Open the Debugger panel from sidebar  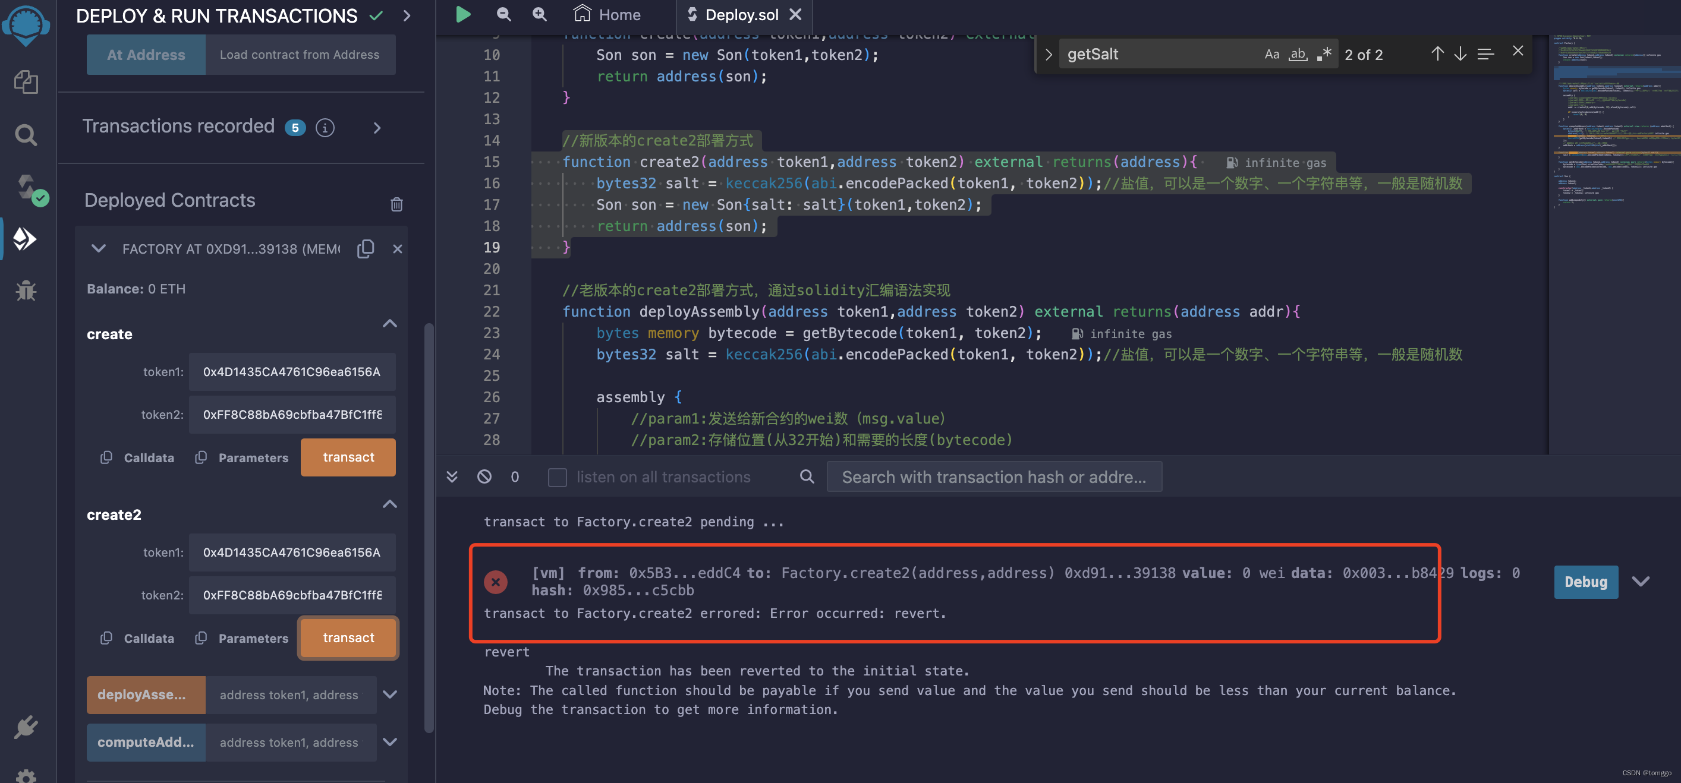(x=26, y=291)
